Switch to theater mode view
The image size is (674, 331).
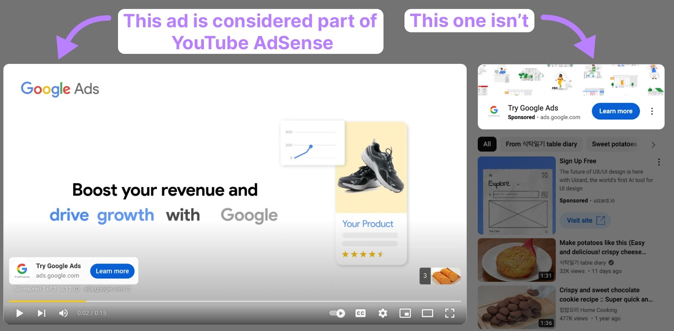tap(427, 313)
